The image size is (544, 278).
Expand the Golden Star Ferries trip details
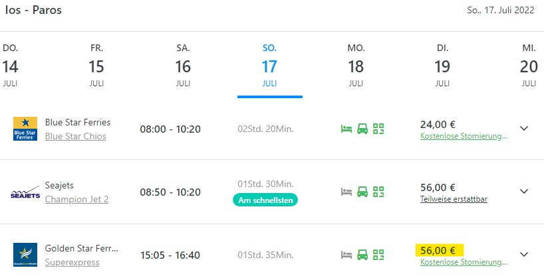click(x=524, y=255)
